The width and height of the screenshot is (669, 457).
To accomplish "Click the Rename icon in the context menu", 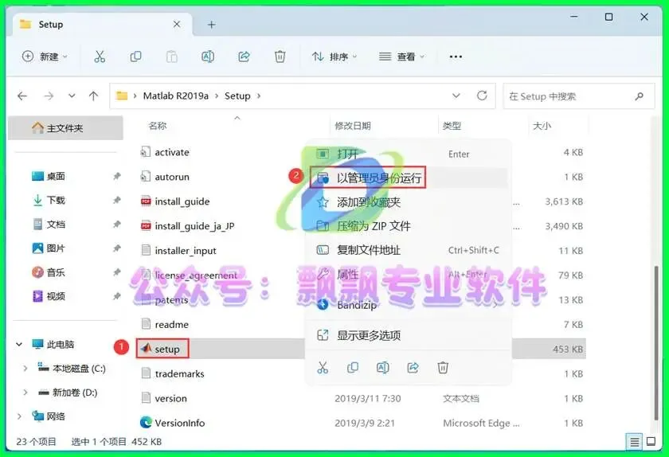I will 383,367.
